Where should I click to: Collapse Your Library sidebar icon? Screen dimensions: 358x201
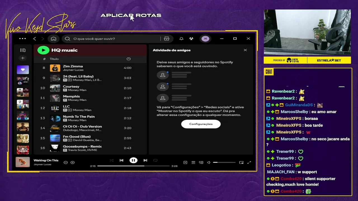23,50
